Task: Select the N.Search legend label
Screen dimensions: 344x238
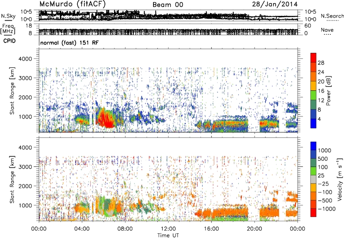Action: [332, 16]
